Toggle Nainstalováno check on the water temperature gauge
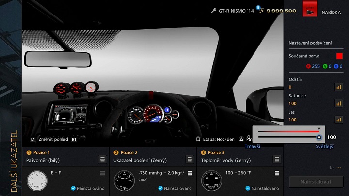This screenshot has width=349, height=196. coord(248,188)
